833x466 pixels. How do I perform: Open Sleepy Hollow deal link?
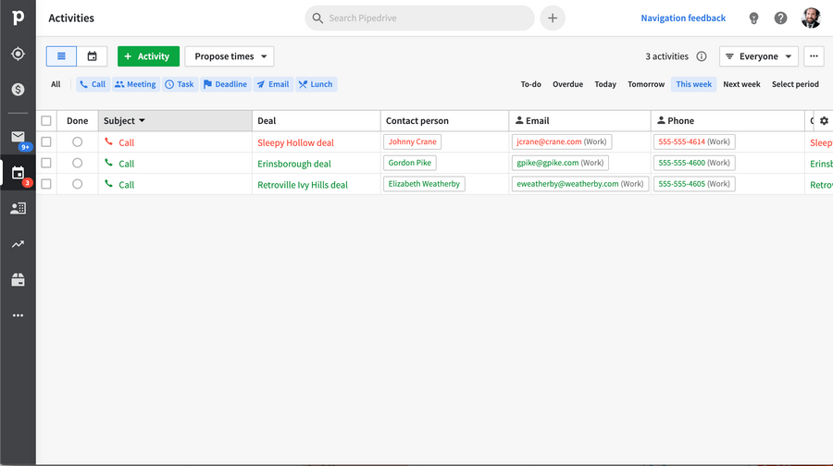[295, 142]
